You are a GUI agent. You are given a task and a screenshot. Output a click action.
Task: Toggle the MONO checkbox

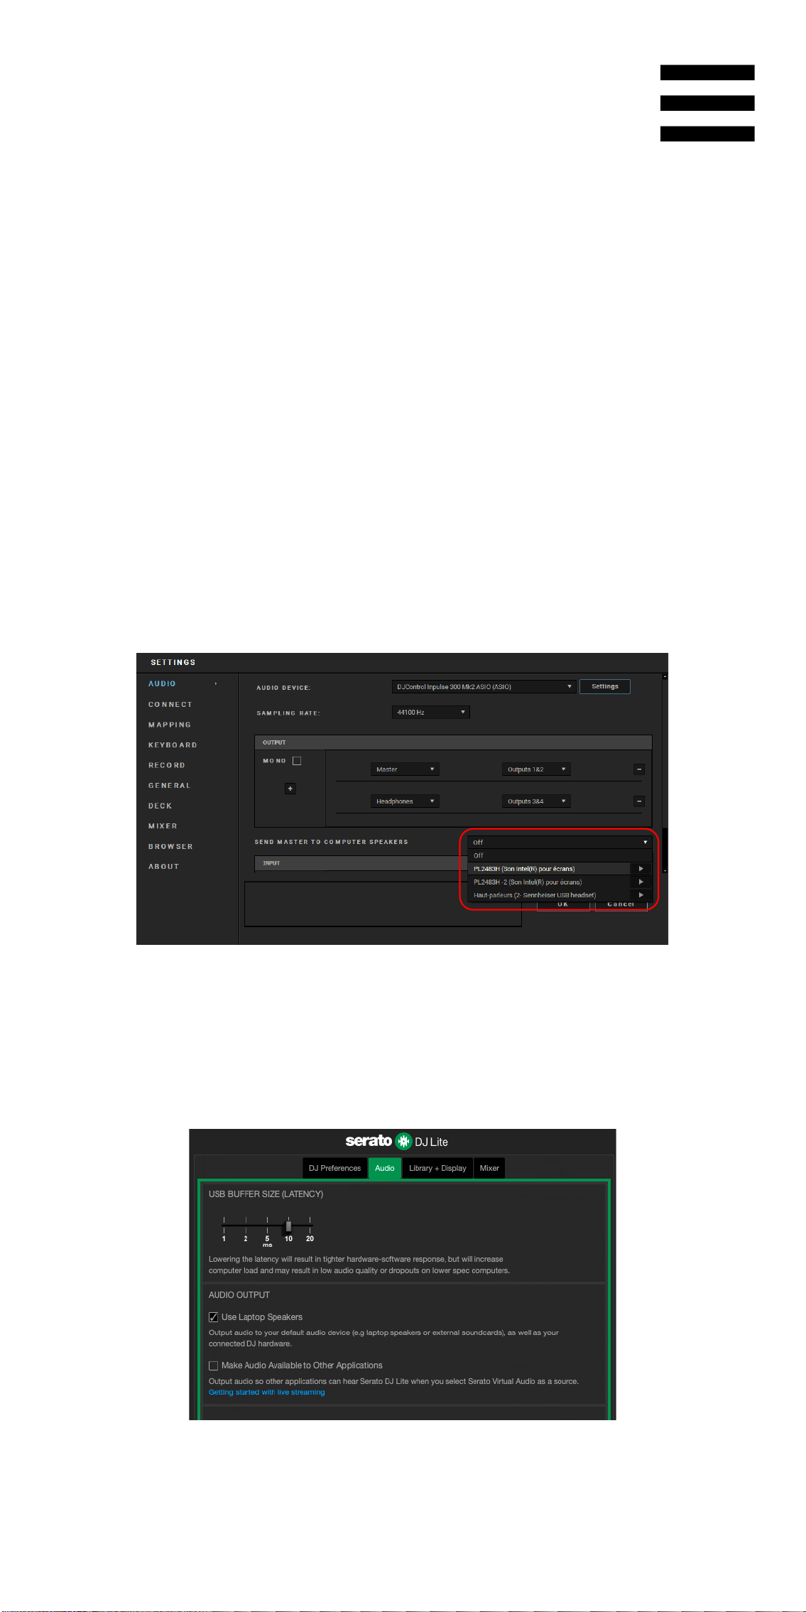click(297, 761)
